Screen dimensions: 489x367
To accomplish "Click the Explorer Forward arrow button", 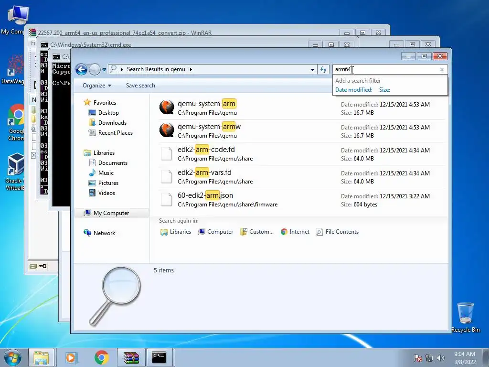I will [x=95, y=69].
